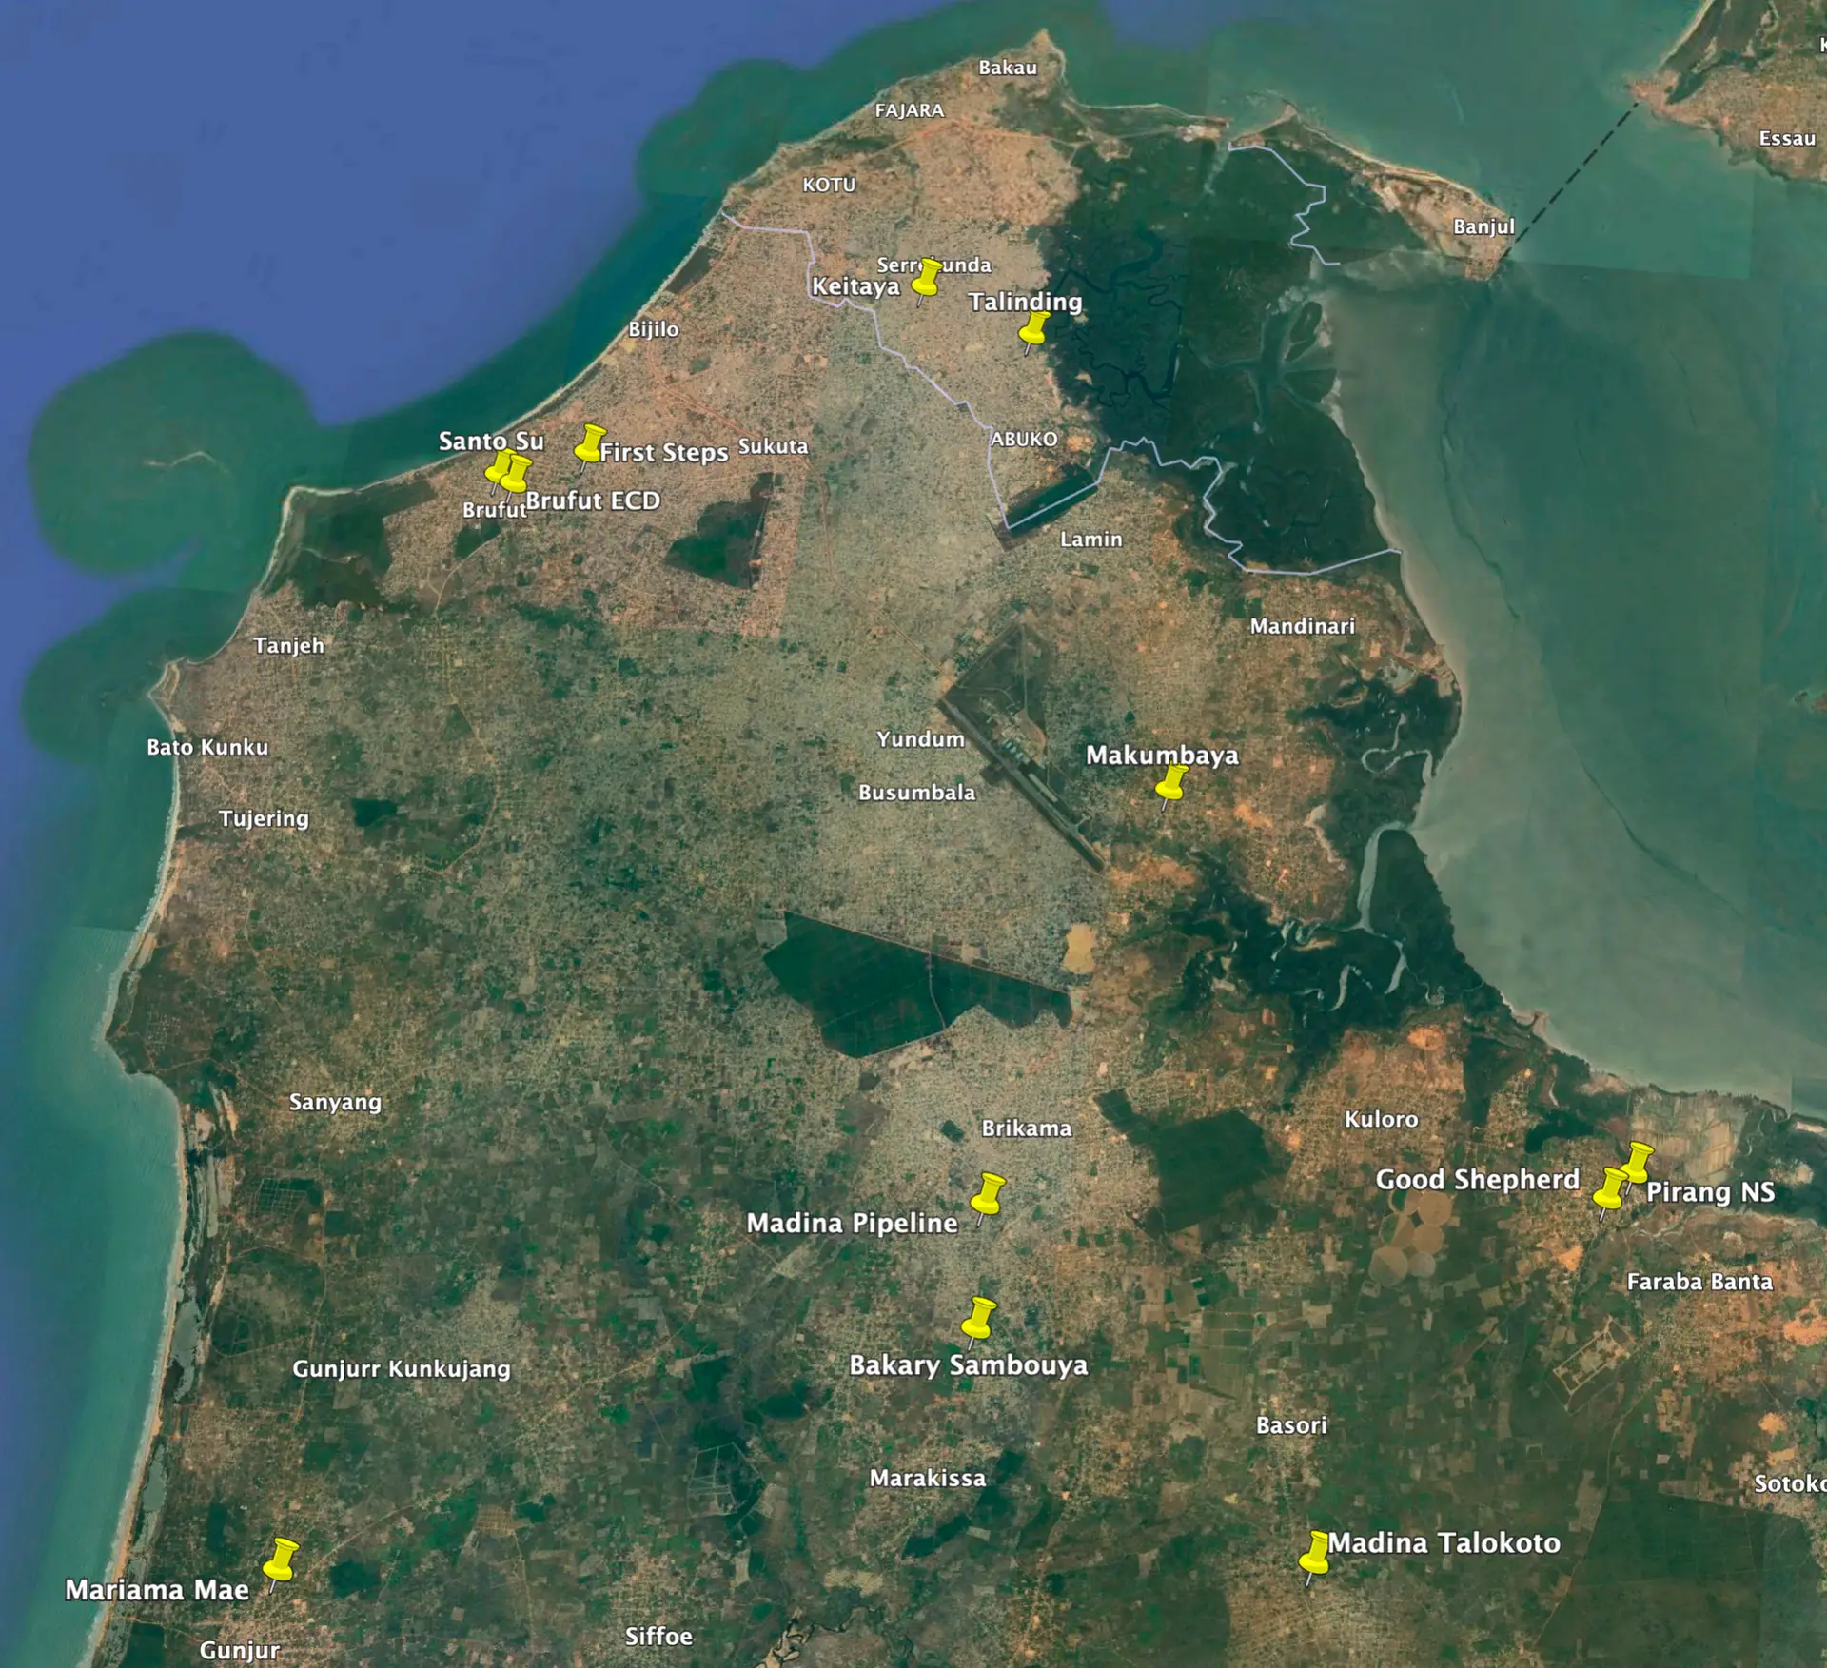Click the Essau label across the river

point(1786,139)
